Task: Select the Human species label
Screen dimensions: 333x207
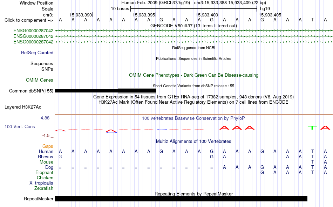Action: [x=46, y=151]
